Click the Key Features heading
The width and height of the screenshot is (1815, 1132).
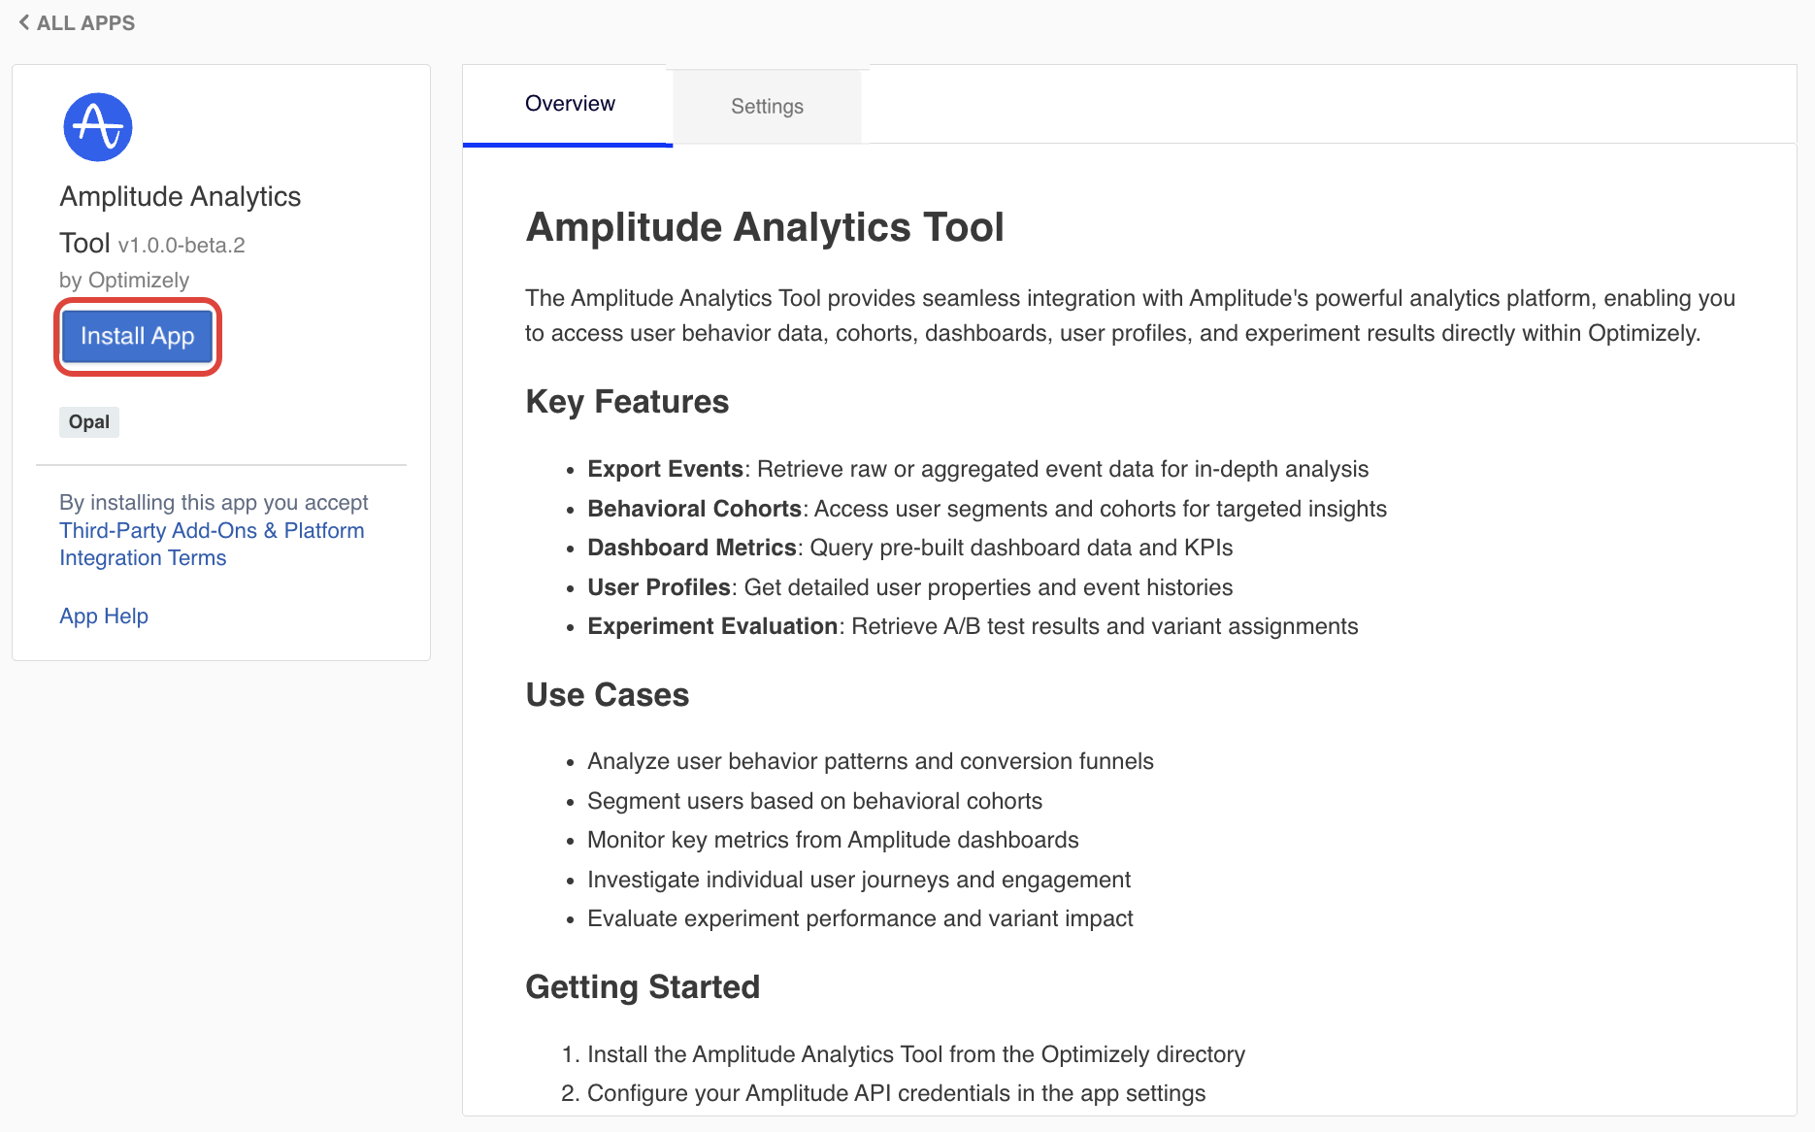(x=627, y=402)
